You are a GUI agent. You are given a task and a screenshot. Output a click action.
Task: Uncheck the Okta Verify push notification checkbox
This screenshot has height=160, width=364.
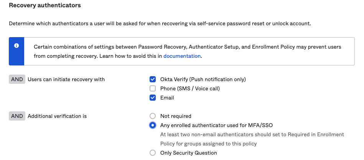pyautogui.click(x=153, y=80)
